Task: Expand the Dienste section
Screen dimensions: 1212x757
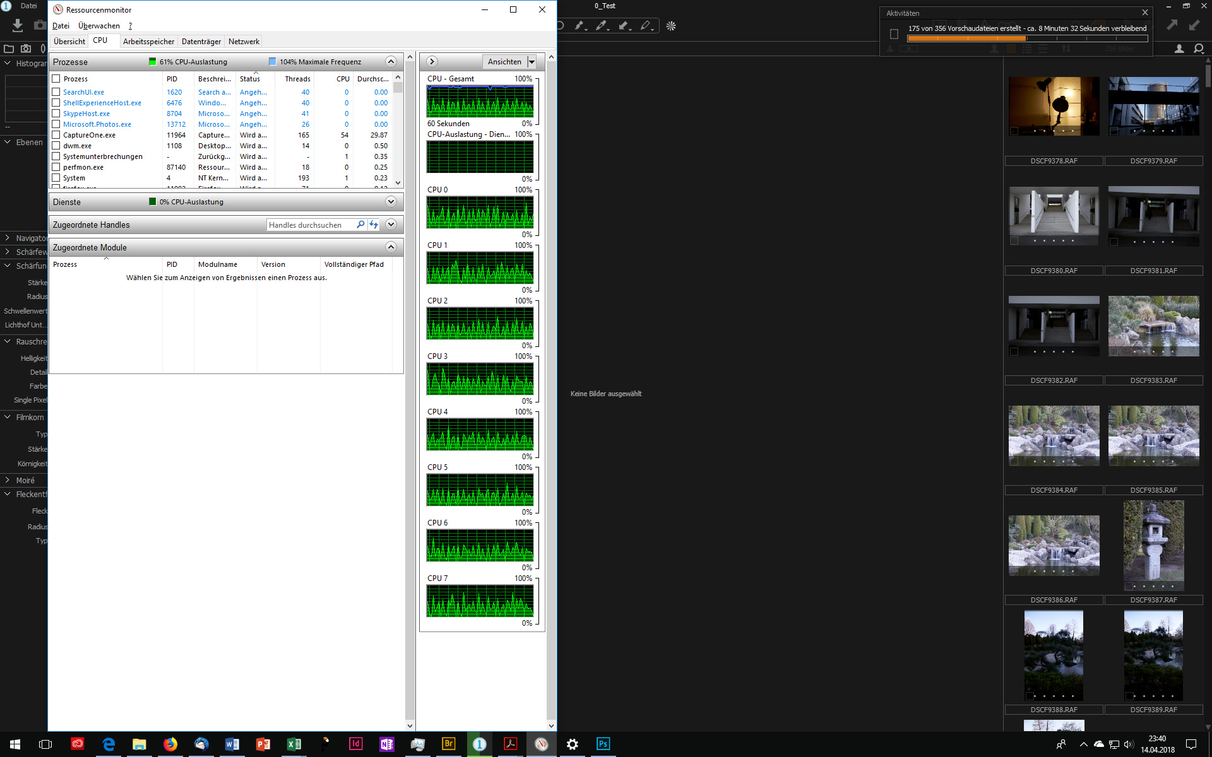Action: click(x=391, y=202)
